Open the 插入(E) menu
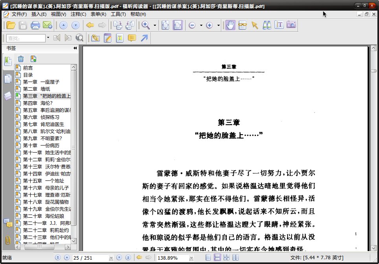Screen dimensions: 379x264 (39, 14)
